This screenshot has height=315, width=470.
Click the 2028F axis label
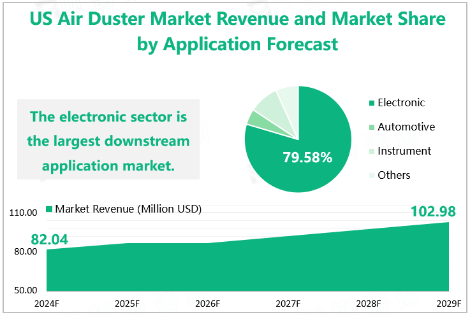(x=369, y=304)
